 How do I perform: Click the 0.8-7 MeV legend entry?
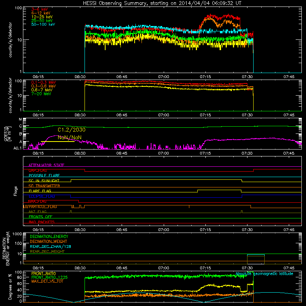click(42, 90)
